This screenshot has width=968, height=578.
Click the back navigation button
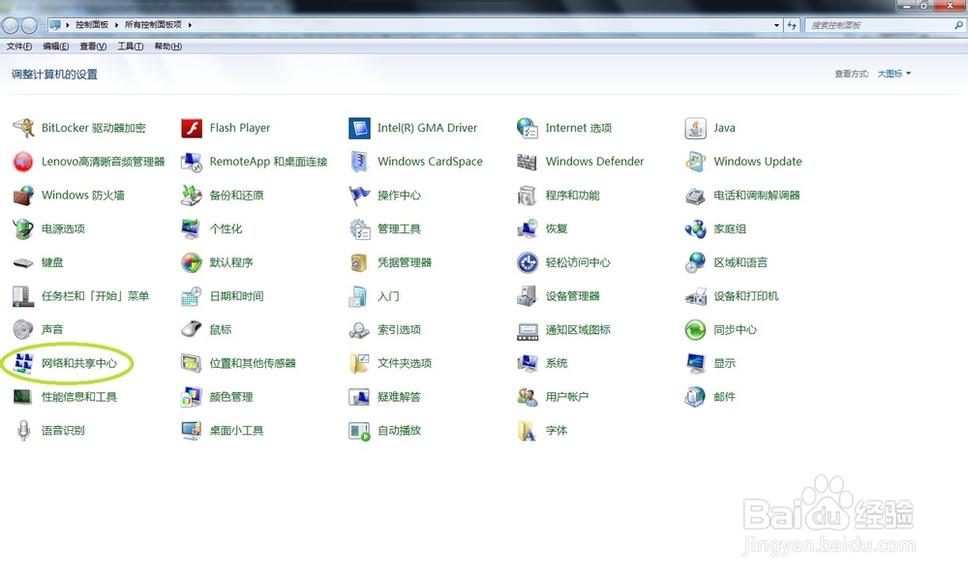tap(11, 25)
